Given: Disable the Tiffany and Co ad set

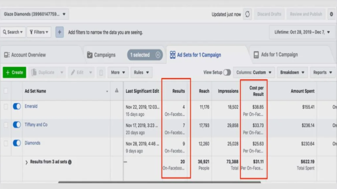Looking at the screenshot, I should coord(17,125).
